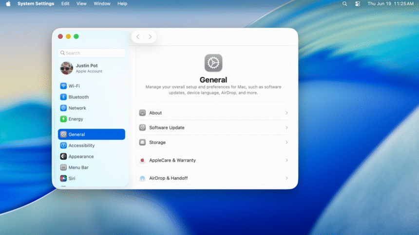
Task: Click the Wi-Fi icon in sidebar
Action: click(x=63, y=86)
